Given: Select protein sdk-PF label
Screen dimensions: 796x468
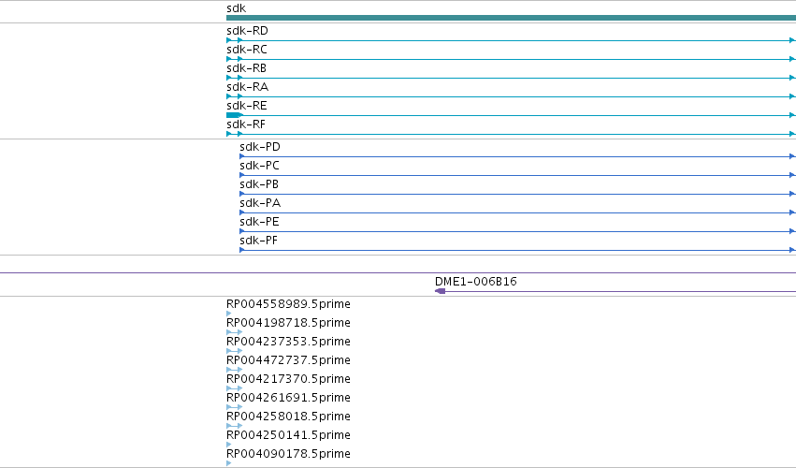Looking at the screenshot, I should coord(258,241).
